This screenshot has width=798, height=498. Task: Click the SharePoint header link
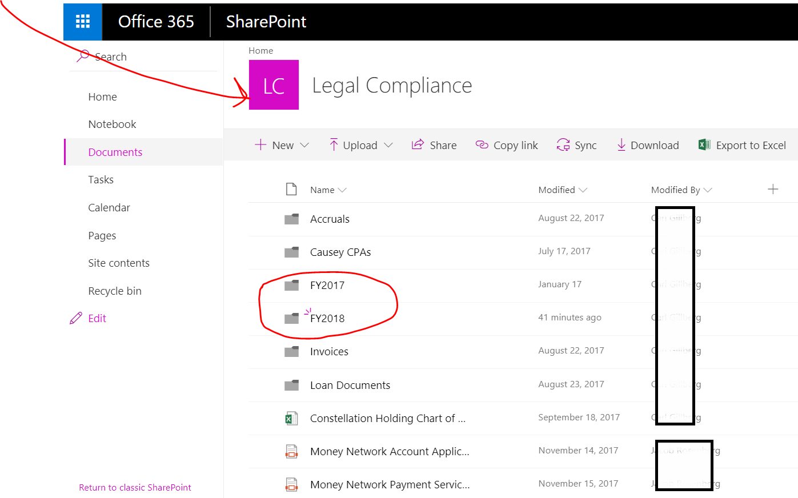[266, 22]
